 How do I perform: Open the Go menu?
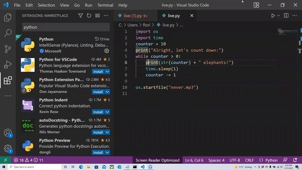[x=77, y=5]
